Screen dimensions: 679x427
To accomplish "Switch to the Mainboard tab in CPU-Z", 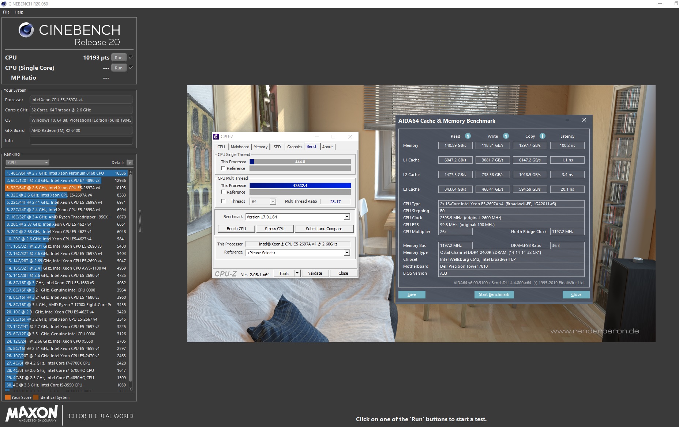I will tap(240, 147).
